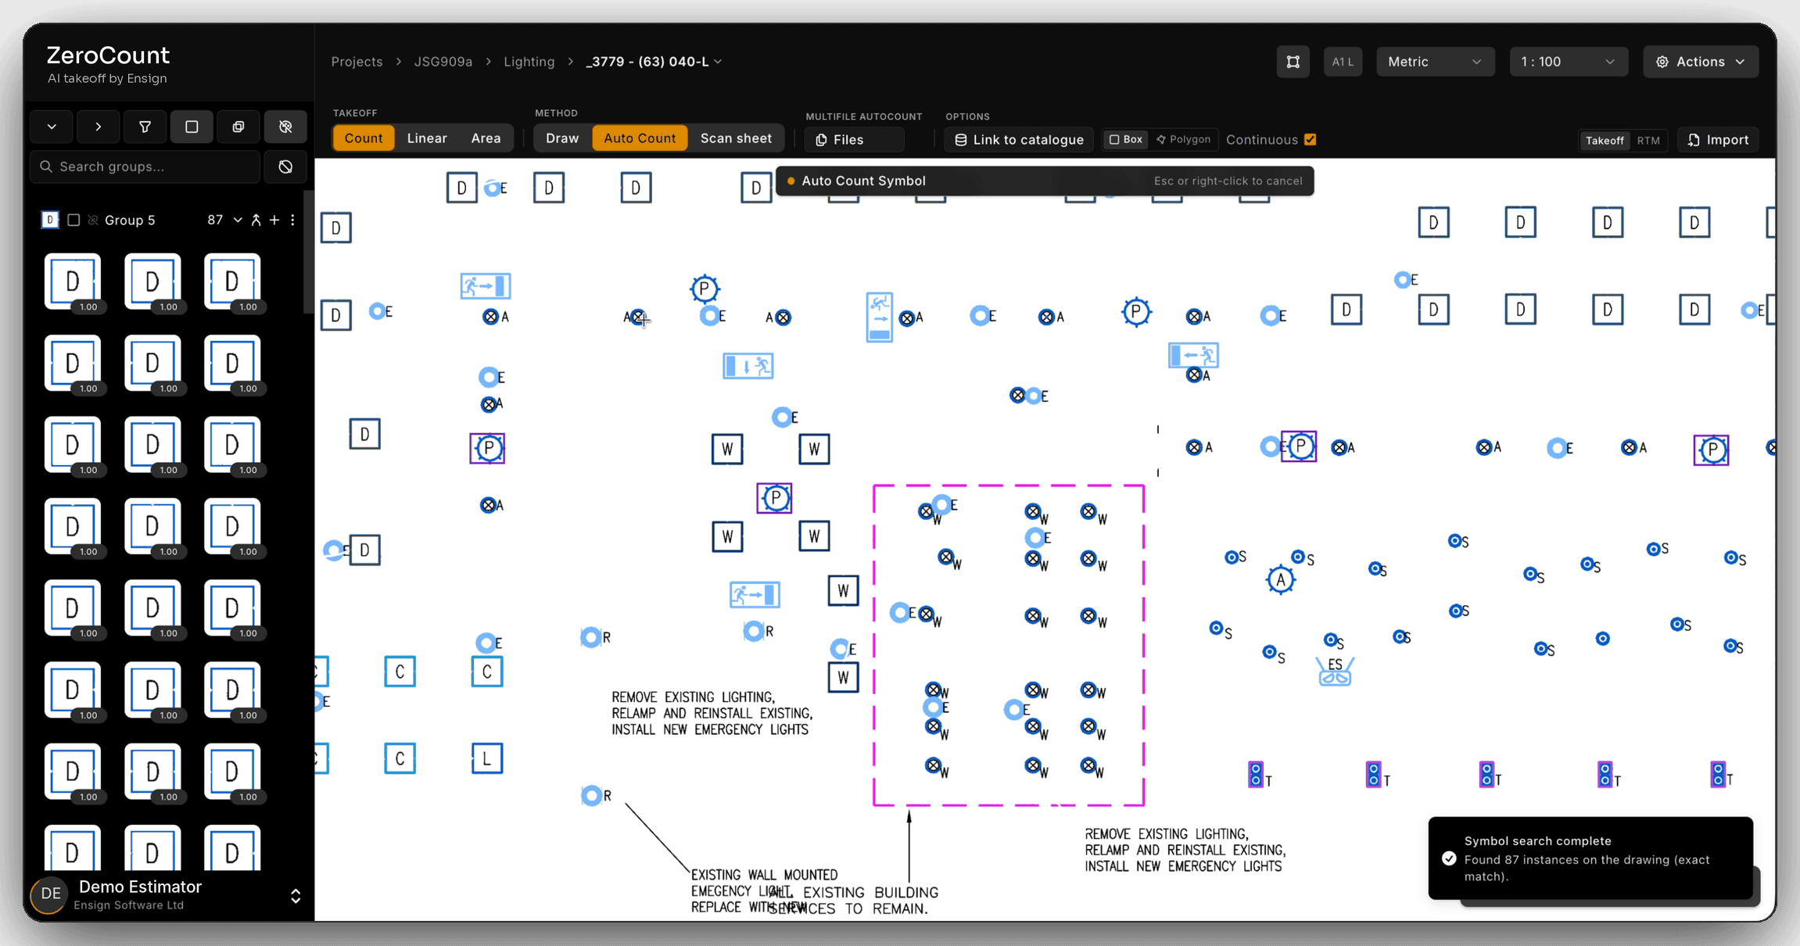Choose the Scan sheet method

736,138
